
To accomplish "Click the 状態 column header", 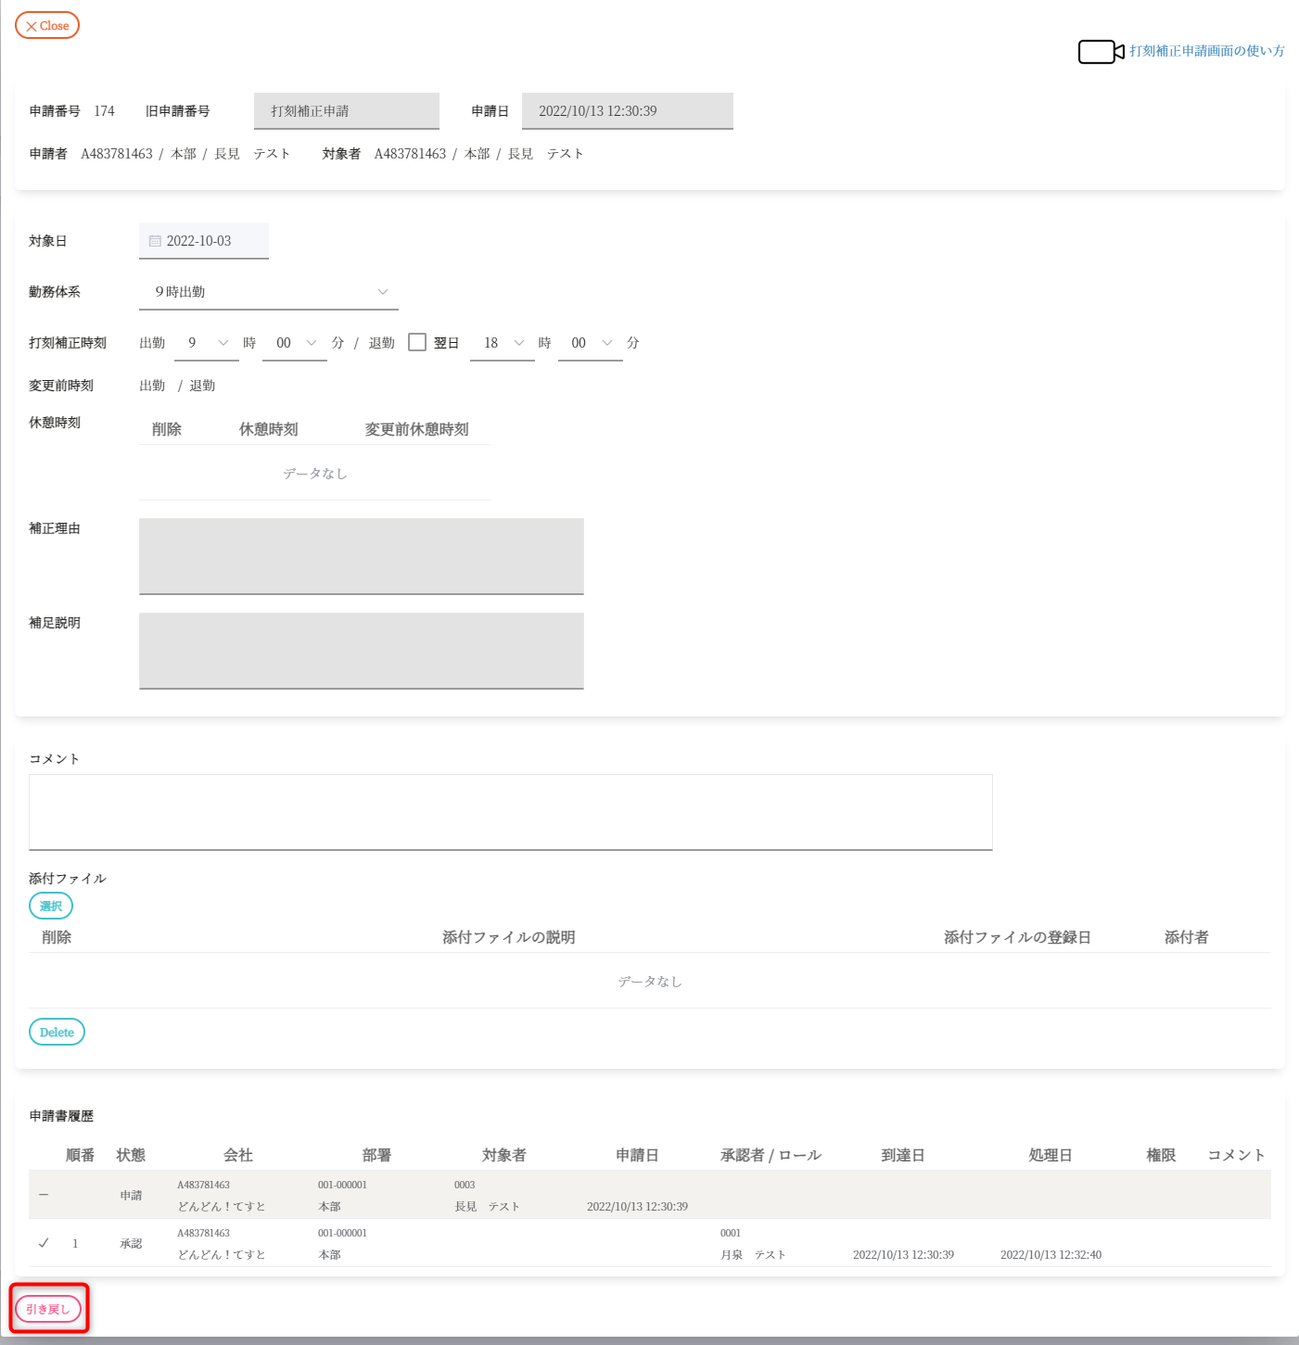I will click(x=131, y=1155).
